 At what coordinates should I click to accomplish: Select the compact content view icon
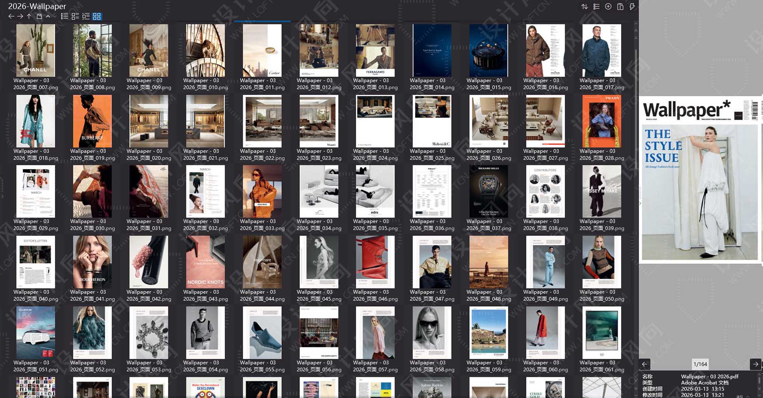point(87,16)
